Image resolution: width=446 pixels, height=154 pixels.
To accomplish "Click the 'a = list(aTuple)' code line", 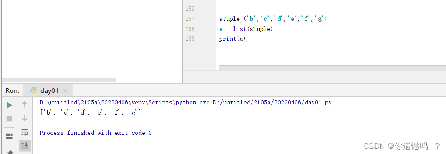I will (246, 29).
